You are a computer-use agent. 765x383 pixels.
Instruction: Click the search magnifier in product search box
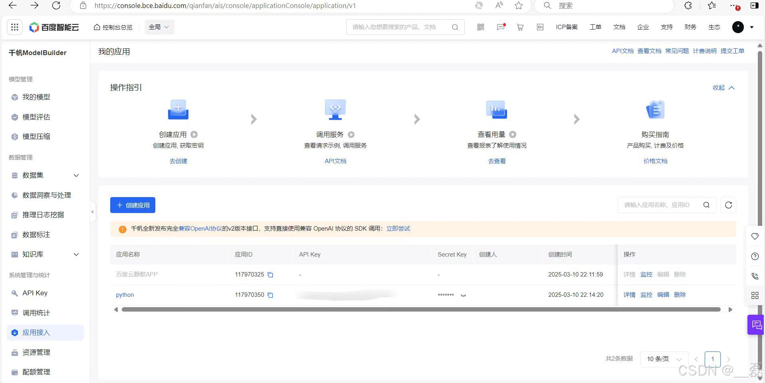(x=455, y=27)
